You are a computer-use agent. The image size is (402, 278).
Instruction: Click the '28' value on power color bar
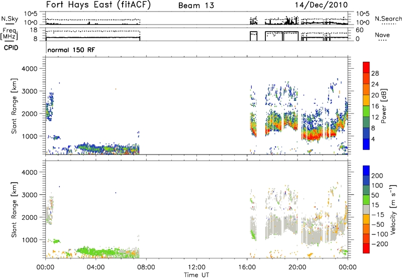375,73
